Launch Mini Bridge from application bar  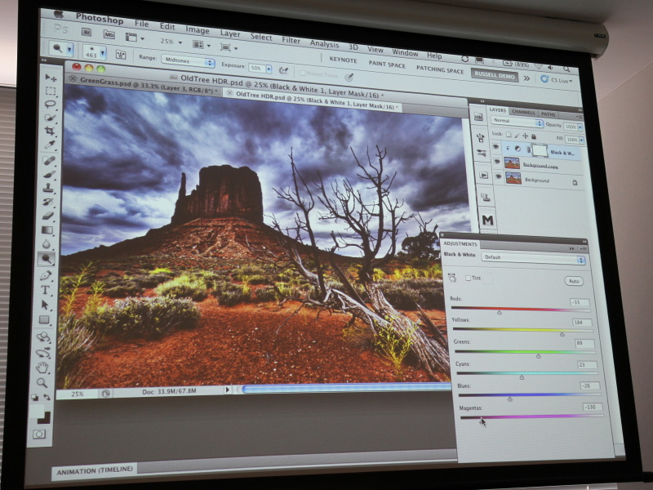pos(109,34)
